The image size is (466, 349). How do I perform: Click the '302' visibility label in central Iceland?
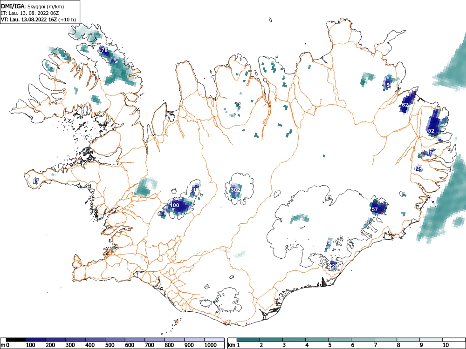point(235,190)
